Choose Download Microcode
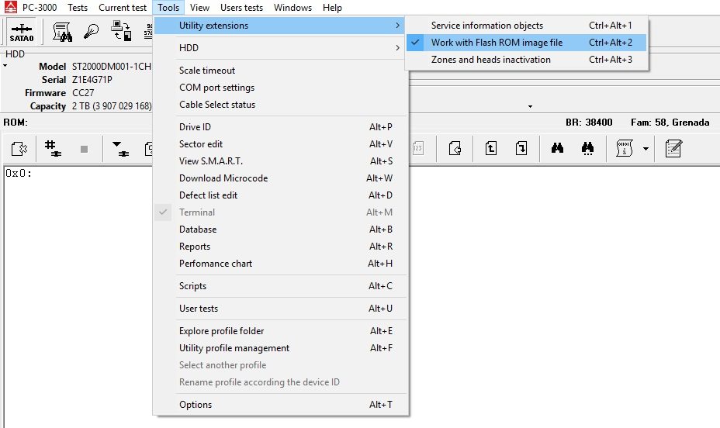720x428 pixels. coord(281,178)
